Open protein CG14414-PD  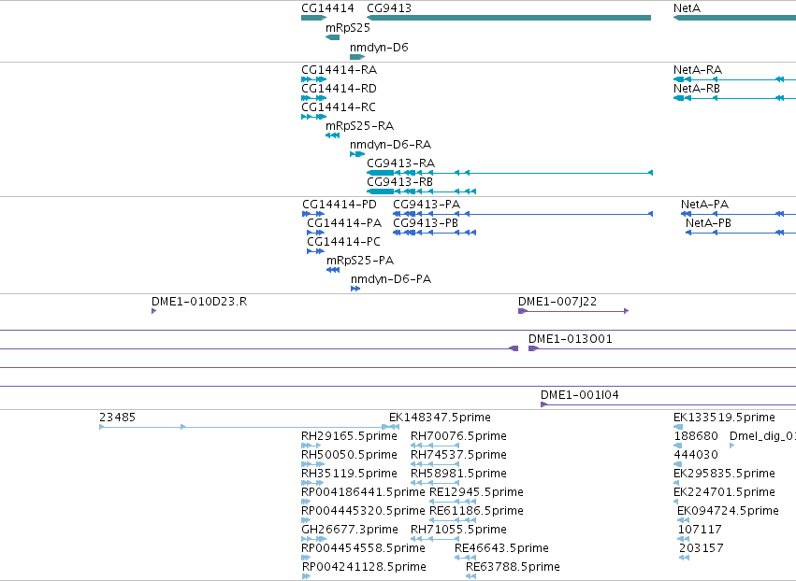[x=340, y=205]
